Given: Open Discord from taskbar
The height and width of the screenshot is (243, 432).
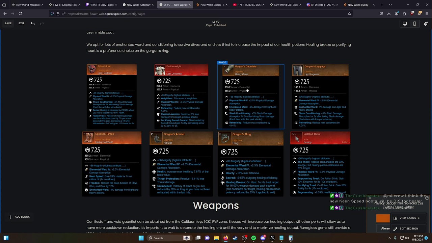Looking at the screenshot, I should click(x=263, y=238).
